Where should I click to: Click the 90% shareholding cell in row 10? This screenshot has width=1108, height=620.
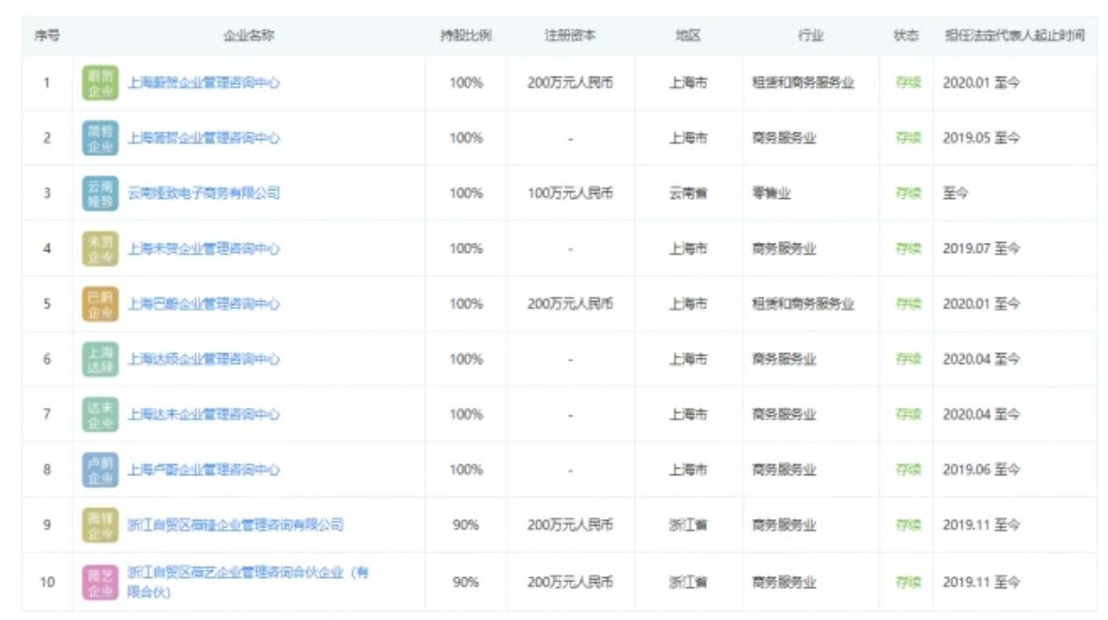[466, 582]
